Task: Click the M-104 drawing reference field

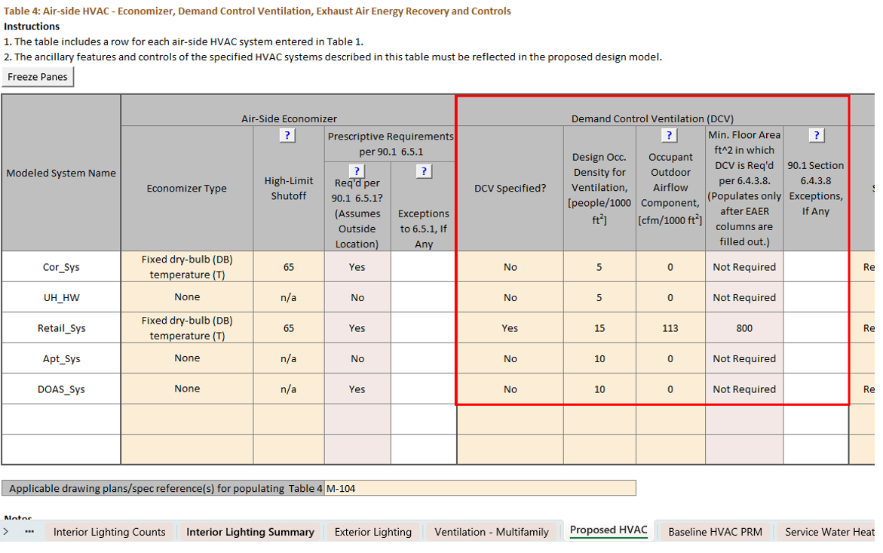Action: coord(480,488)
